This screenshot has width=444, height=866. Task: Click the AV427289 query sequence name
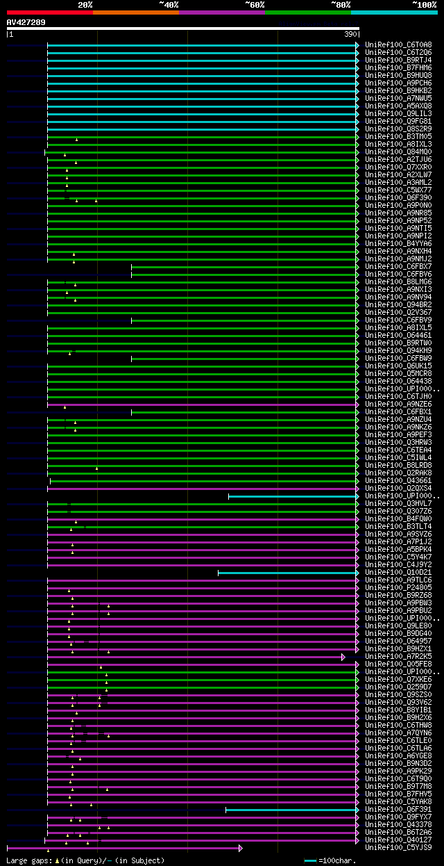click(26, 22)
